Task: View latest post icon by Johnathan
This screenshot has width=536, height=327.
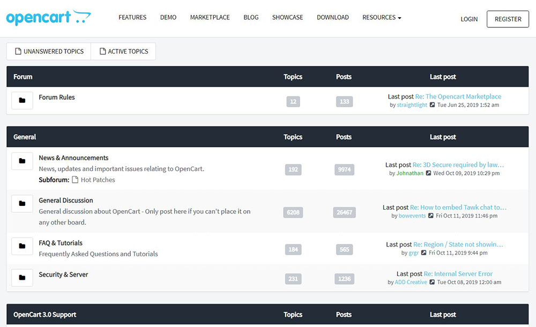Action: tap(428, 174)
